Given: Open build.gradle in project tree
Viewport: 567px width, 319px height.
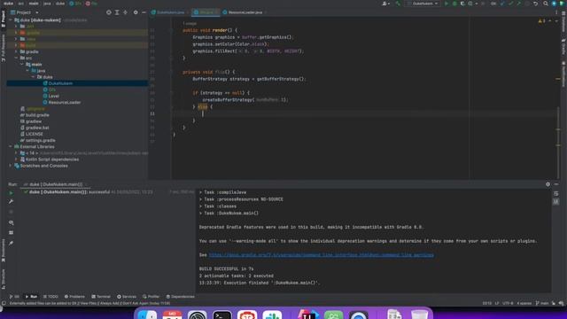Looking at the screenshot, I should tap(37, 115).
